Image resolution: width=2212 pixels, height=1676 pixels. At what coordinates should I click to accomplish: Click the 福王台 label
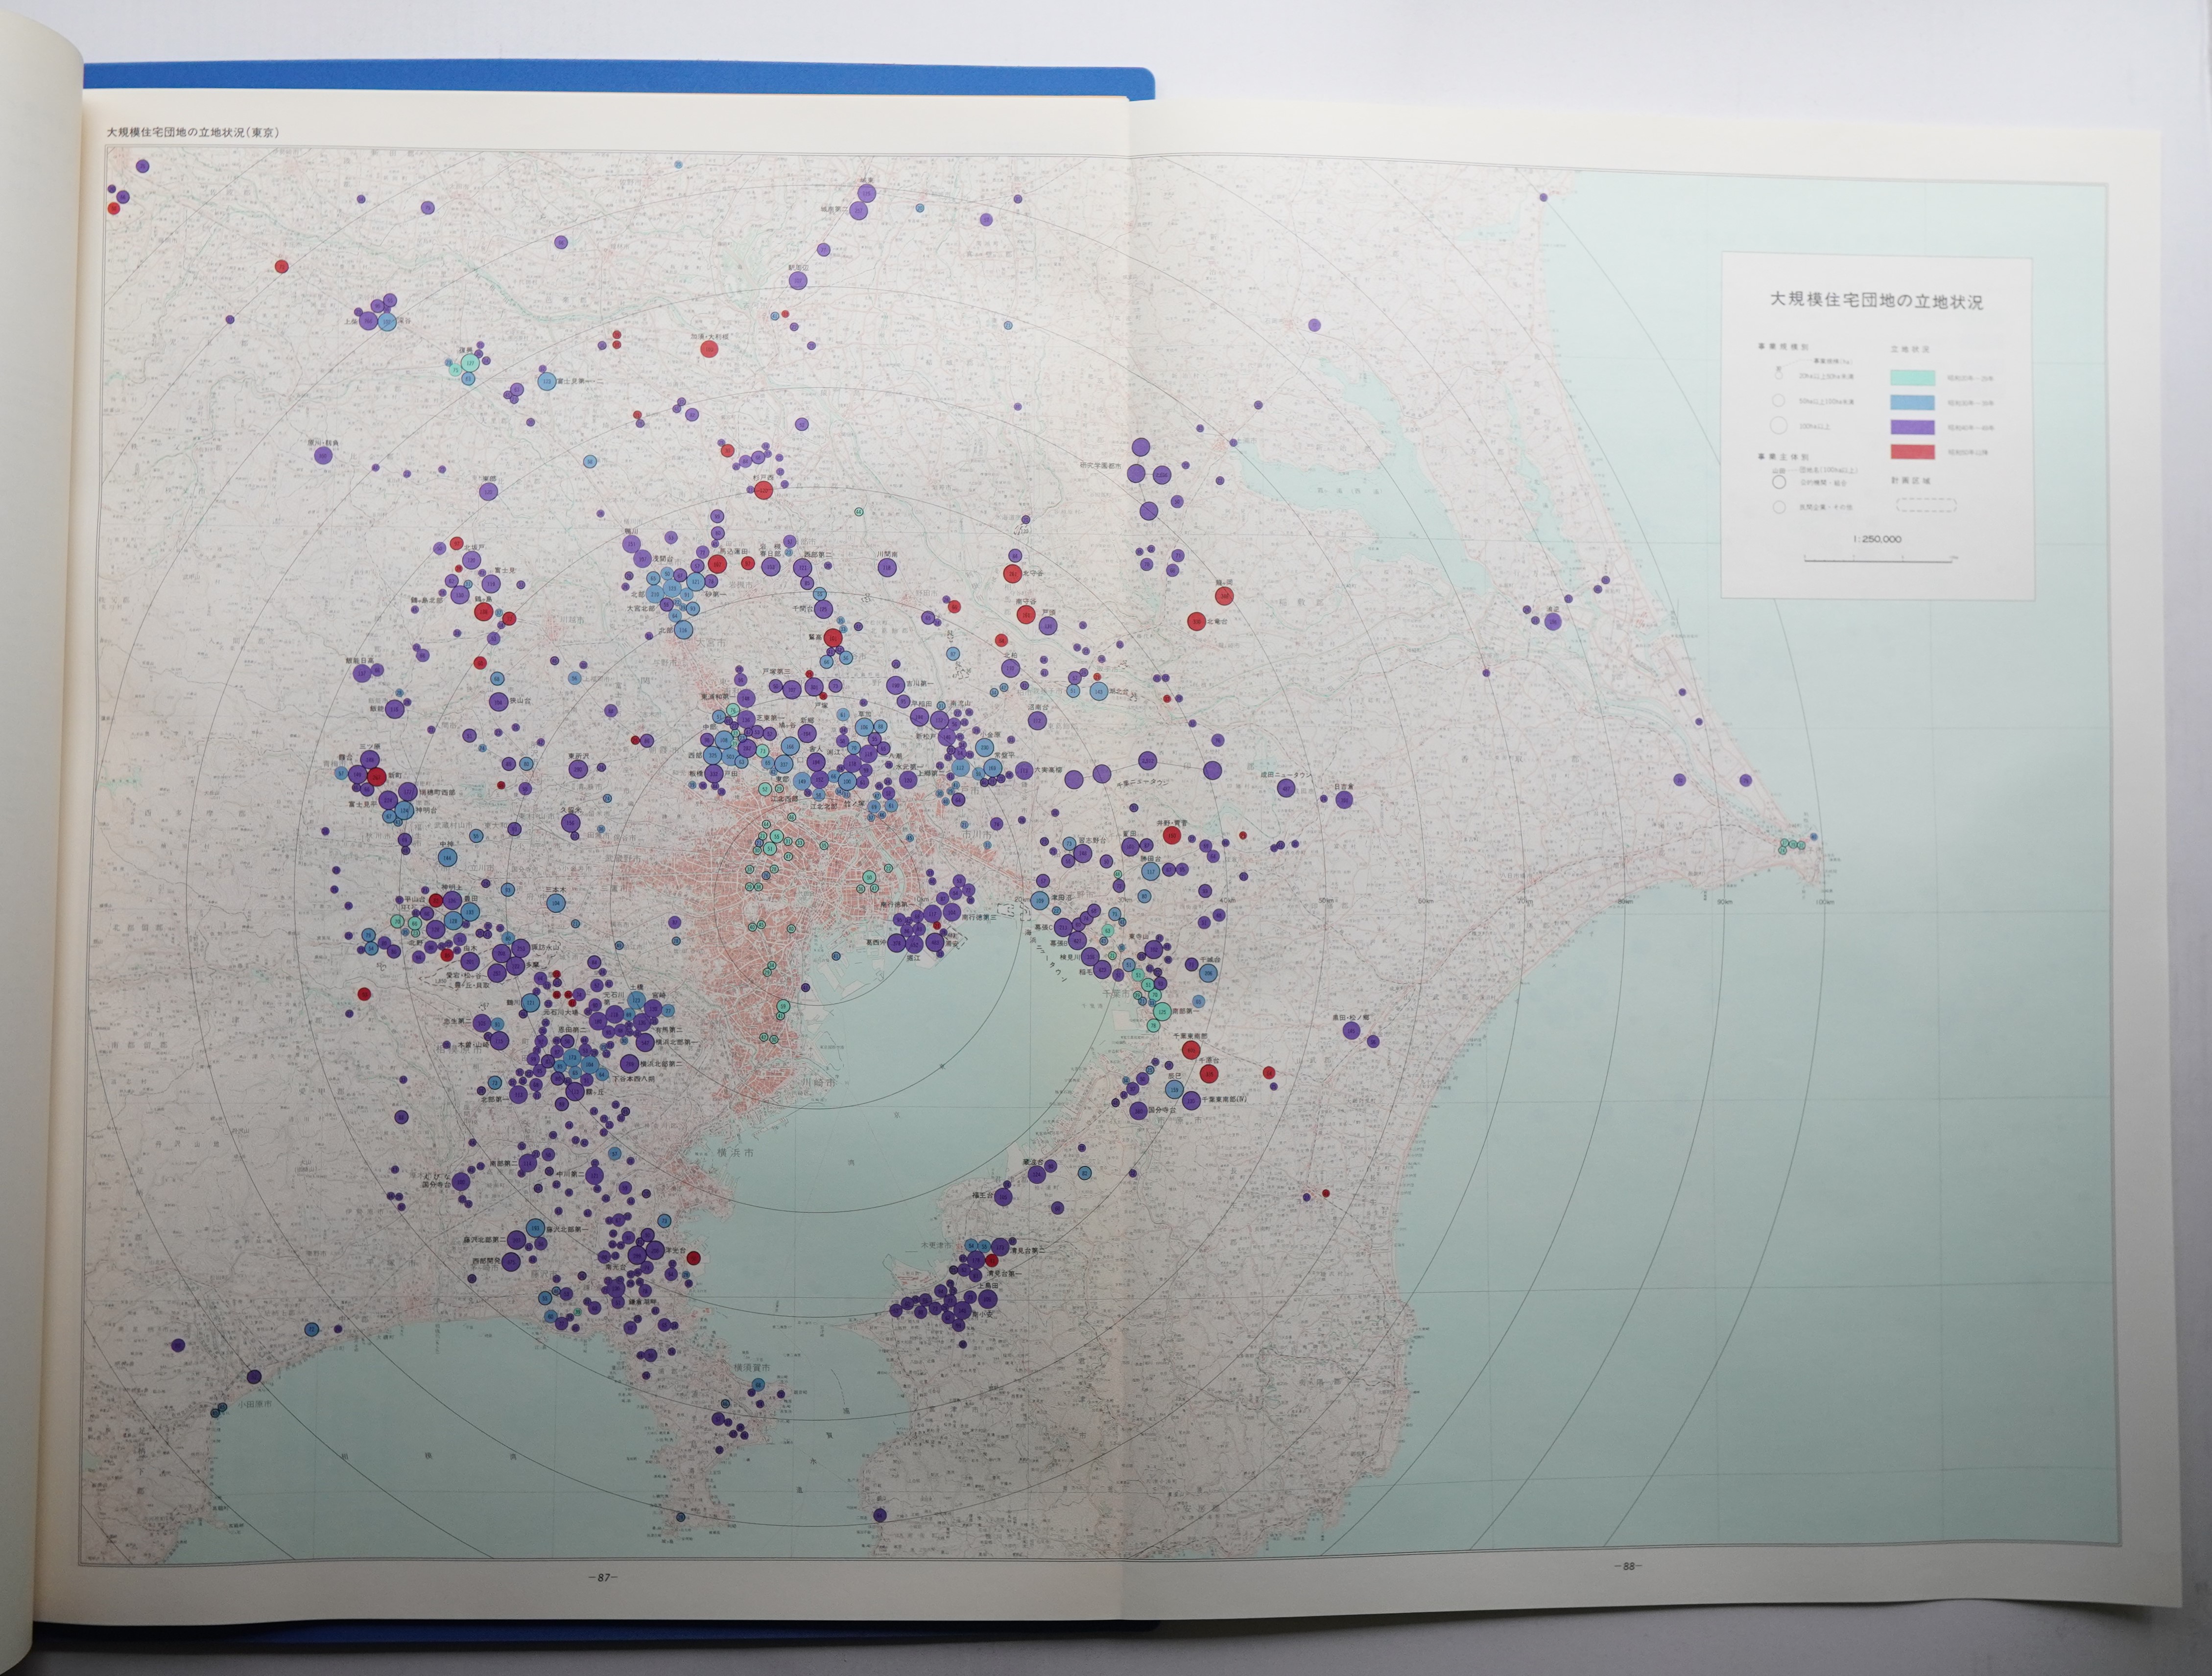(982, 1195)
